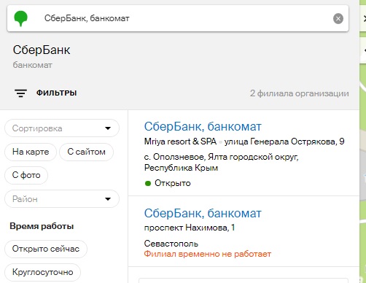This screenshot has width=366, height=283.
Task: Click the СберБанк heading title
Action: [42, 50]
